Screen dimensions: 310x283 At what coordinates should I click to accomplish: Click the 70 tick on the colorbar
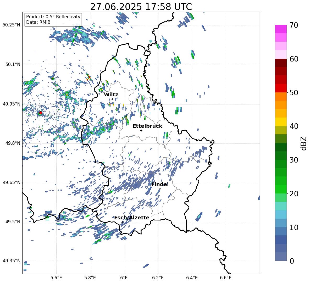point(294,25)
